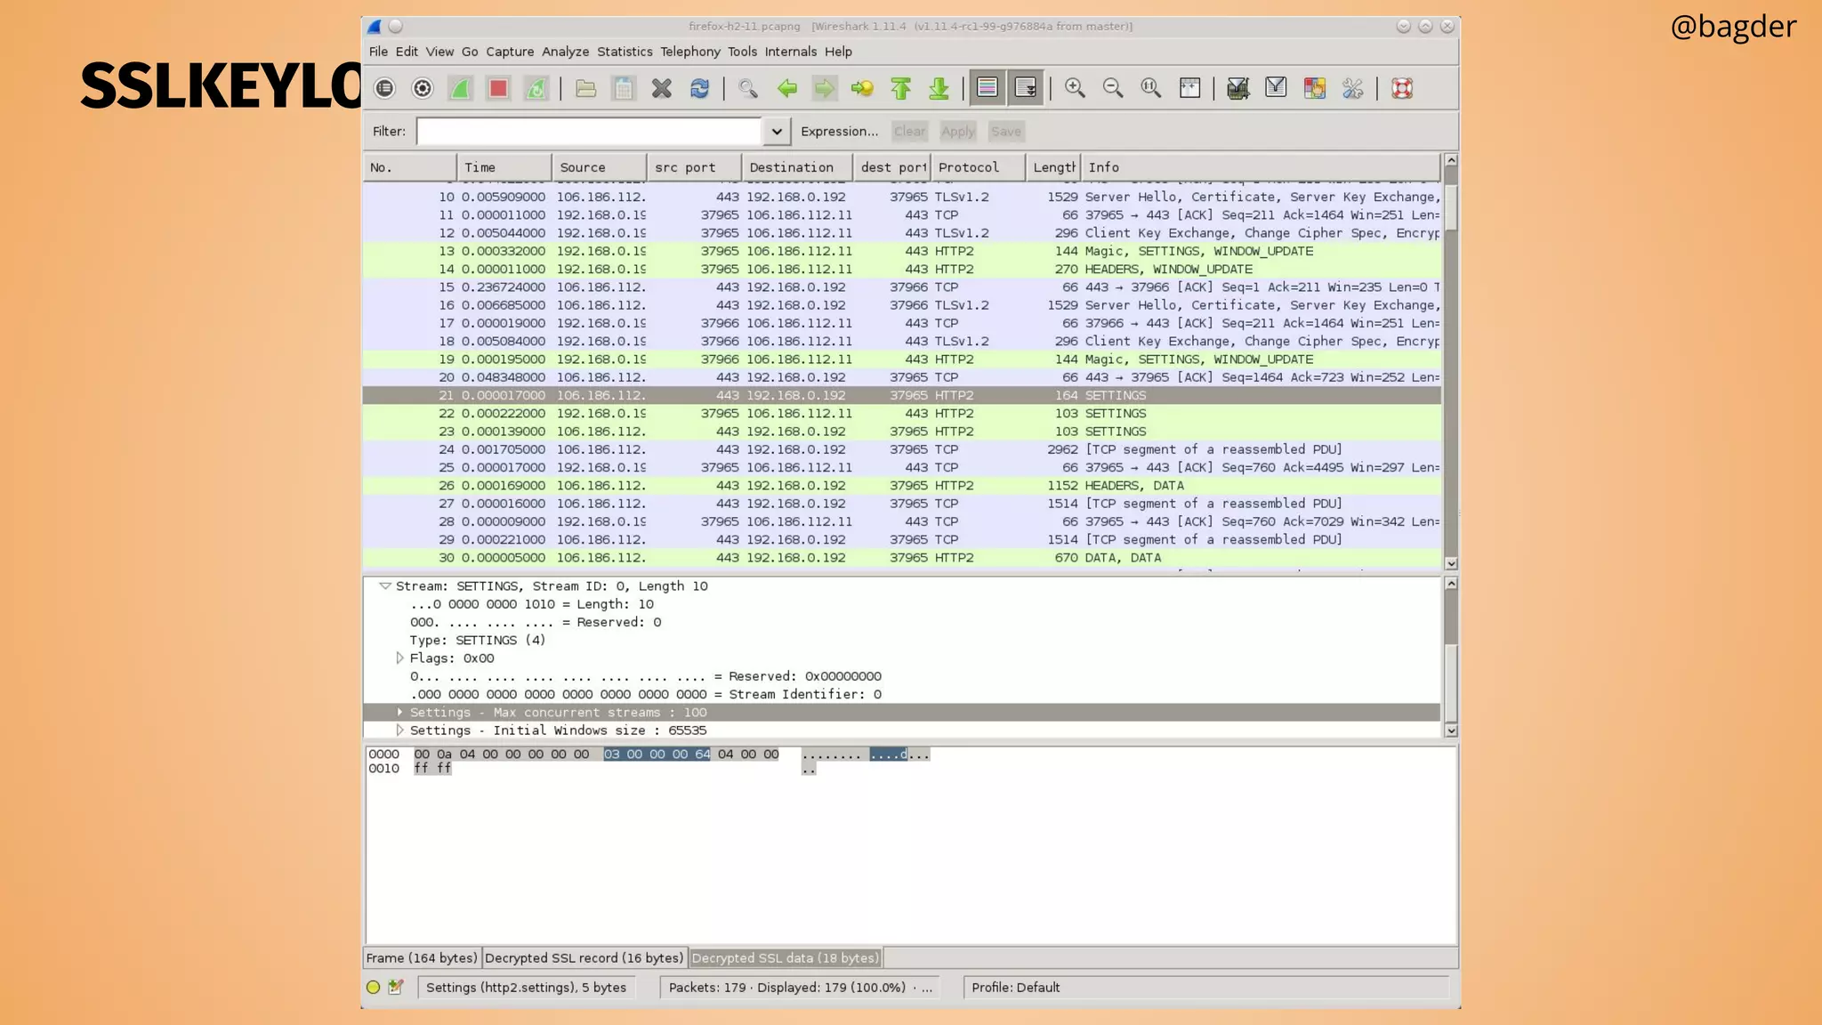
Task: Expand Settings - Initial Windows size node
Action: point(399,730)
